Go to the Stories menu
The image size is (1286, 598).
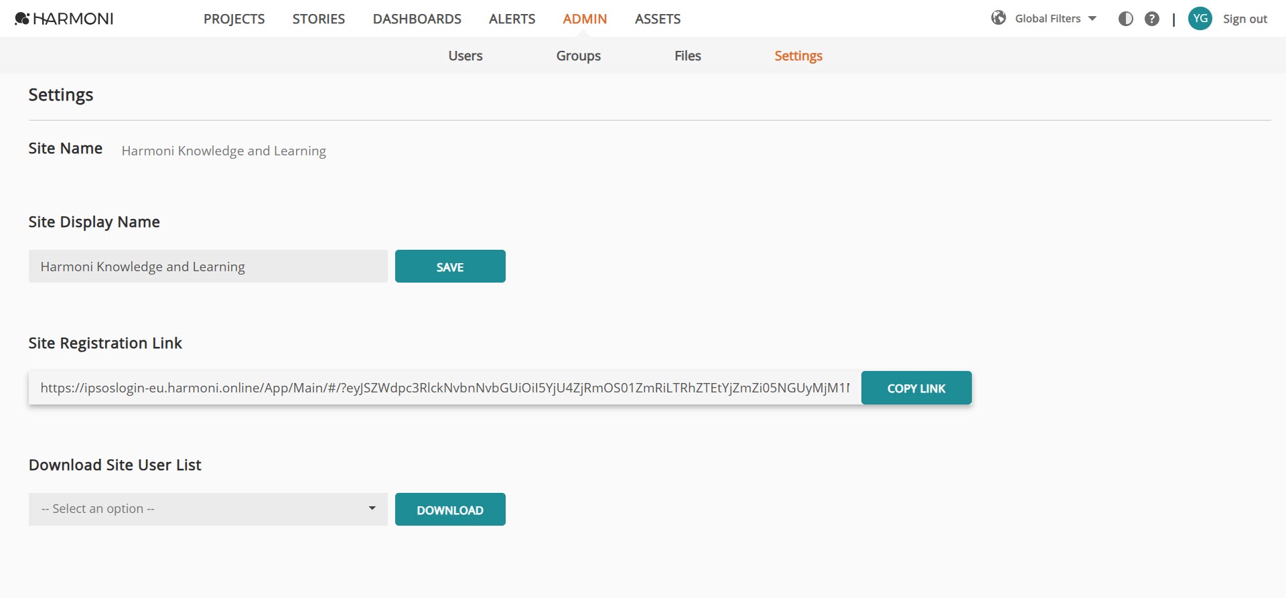point(319,19)
